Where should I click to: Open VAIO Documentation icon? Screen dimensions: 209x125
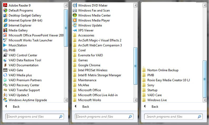point(5,65)
